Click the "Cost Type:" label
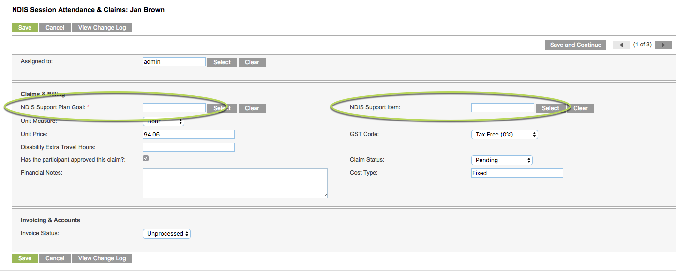 point(363,173)
